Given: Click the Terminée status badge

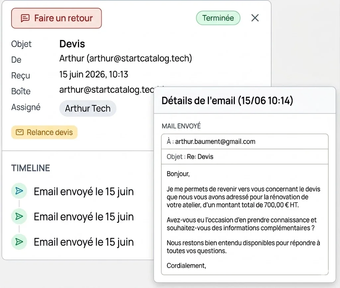Looking at the screenshot, I should (x=218, y=18).
